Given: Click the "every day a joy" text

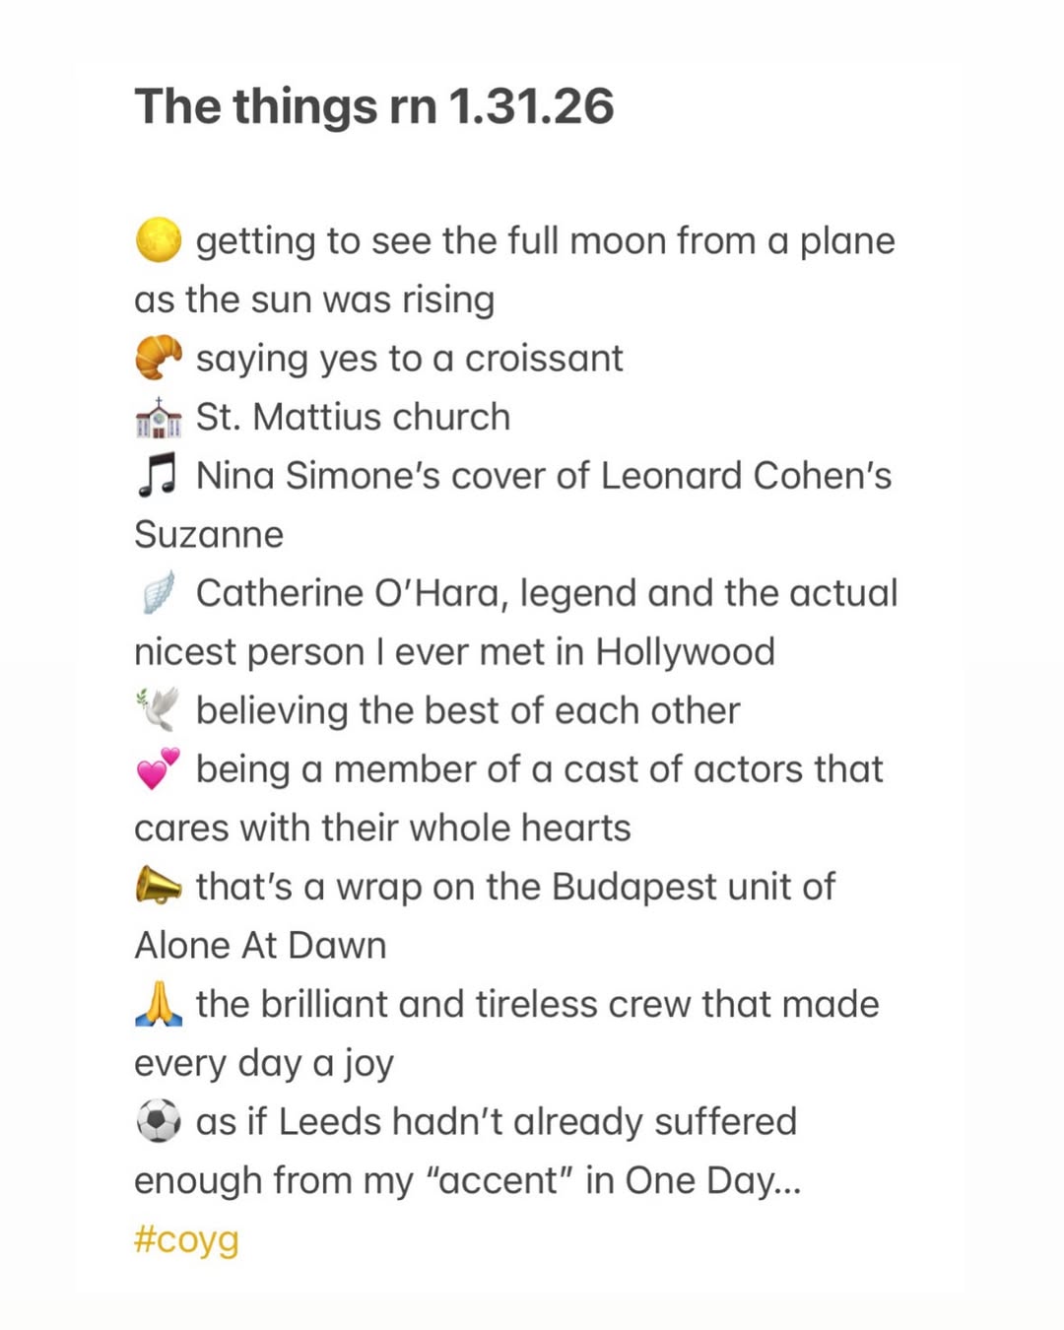Looking at the screenshot, I should point(264,1063).
